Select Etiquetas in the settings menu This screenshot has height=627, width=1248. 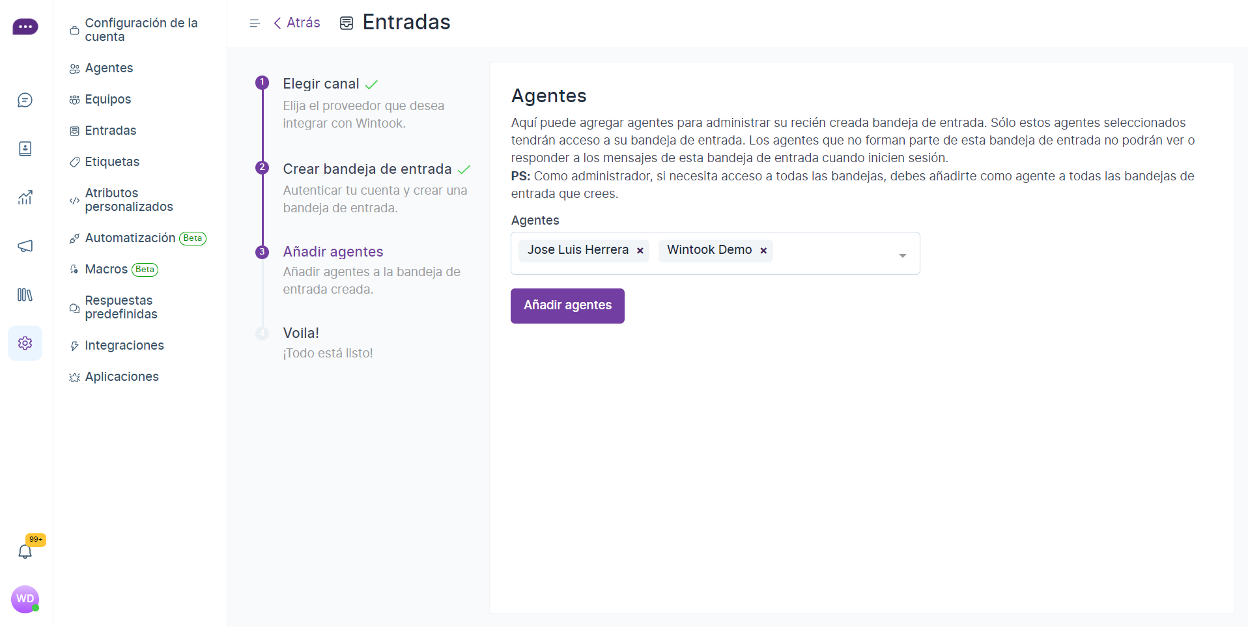(111, 161)
